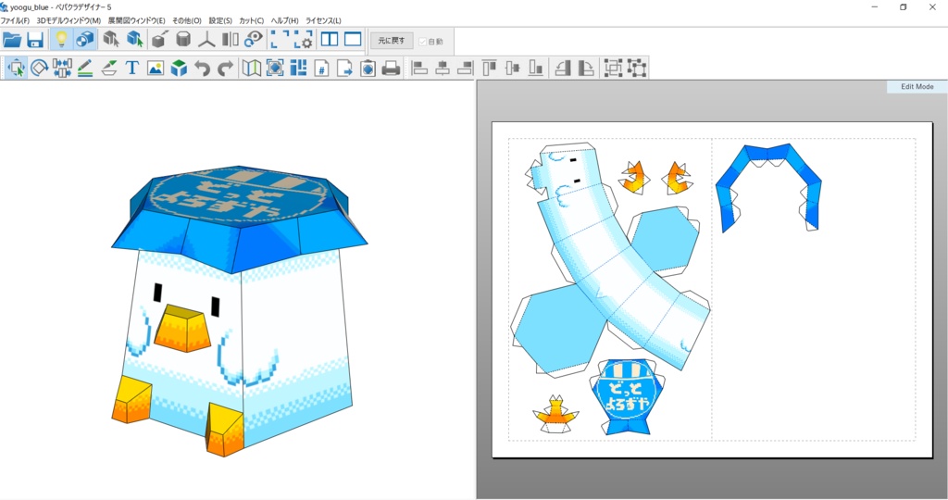Viewport: 948px width, 500px height.
Task: Click the split bars icon in top toolbar
Action: [231, 40]
